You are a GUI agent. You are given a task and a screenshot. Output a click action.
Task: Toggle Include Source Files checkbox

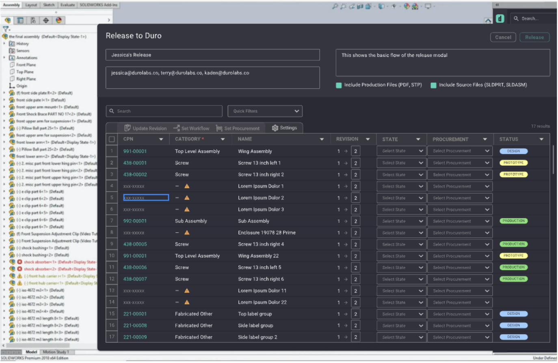coord(433,85)
